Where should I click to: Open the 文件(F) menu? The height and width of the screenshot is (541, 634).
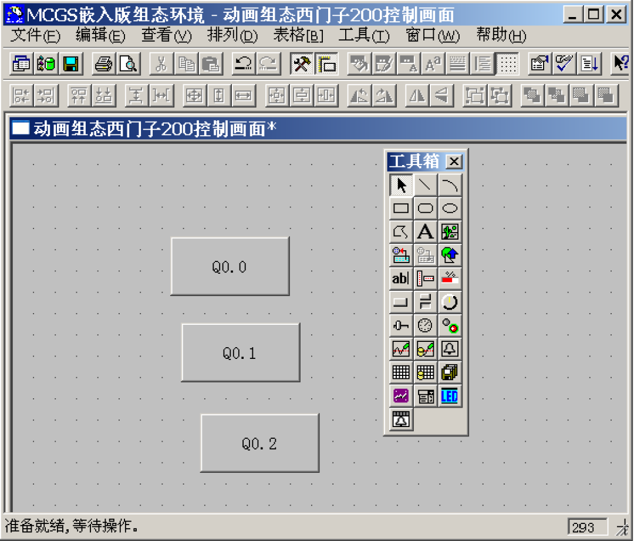35,35
